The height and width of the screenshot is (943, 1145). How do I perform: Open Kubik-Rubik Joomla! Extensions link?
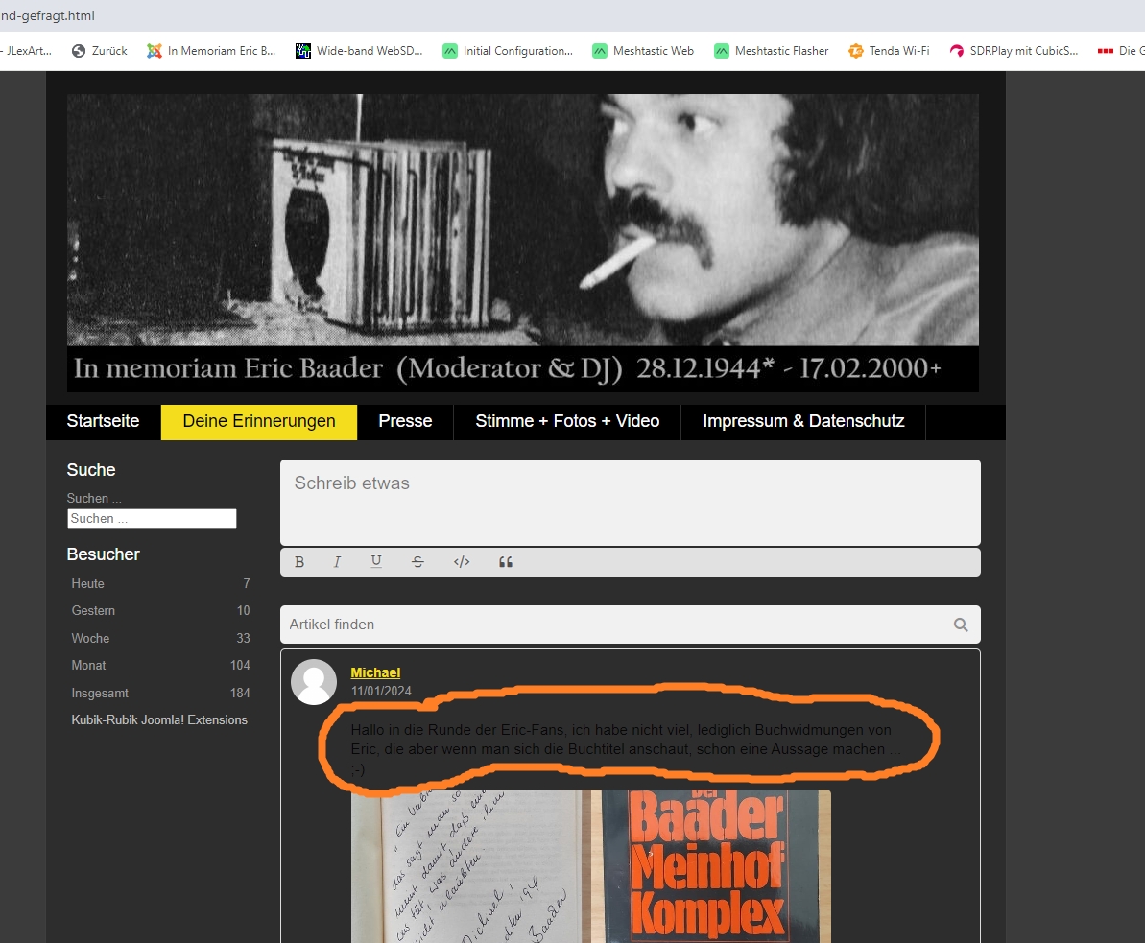tap(159, 719)
